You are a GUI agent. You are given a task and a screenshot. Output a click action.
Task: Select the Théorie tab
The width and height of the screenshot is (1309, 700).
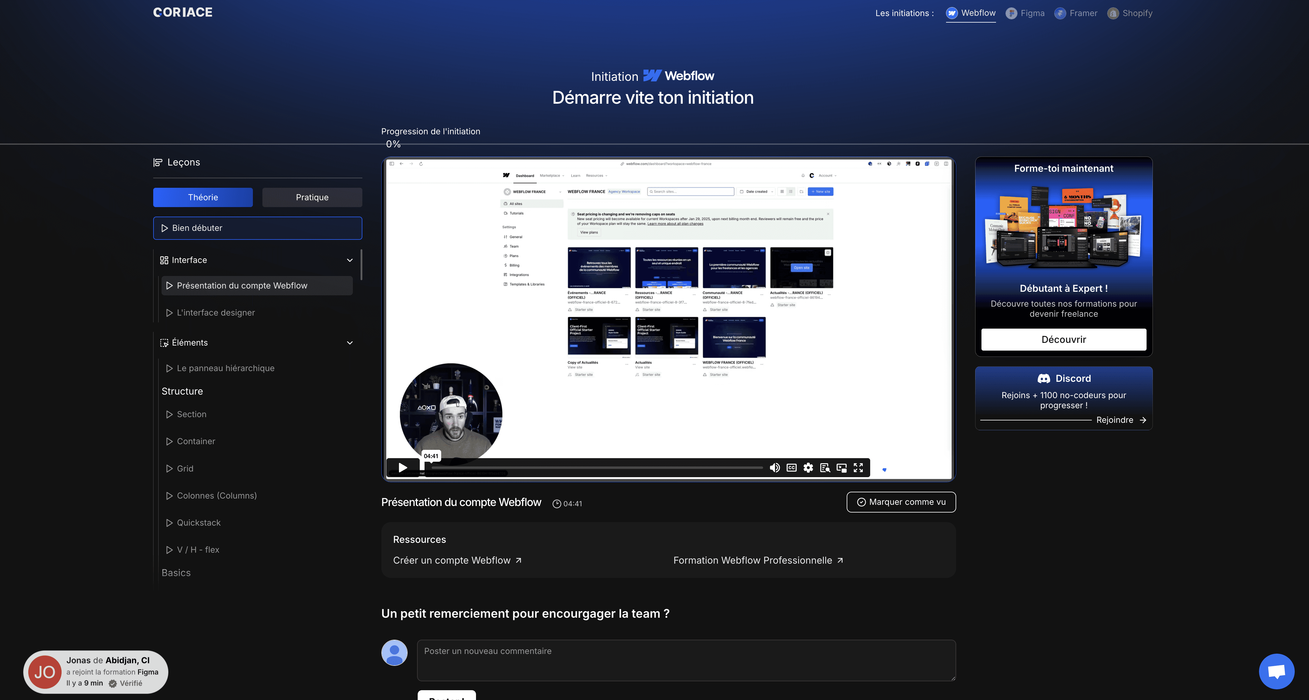pyautogui.click(x=203, y=198)
